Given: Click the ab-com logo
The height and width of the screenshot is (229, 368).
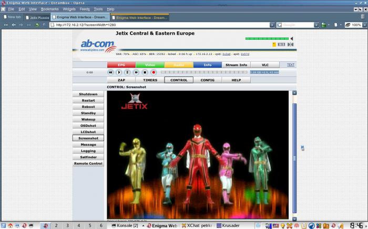Looking at the screenshot, I should point(98,46).
